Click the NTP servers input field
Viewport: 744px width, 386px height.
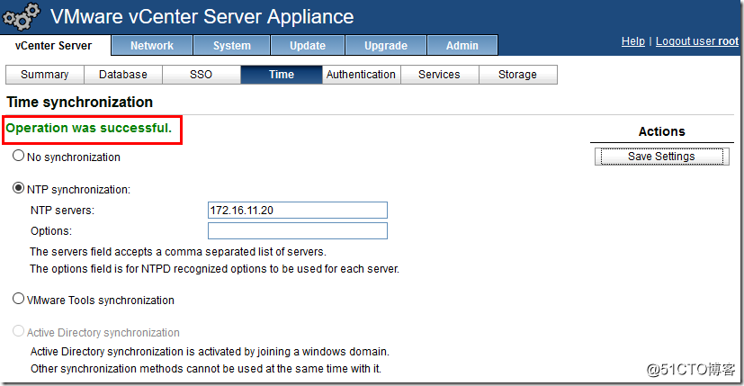pyautogui.click(x=298, y=211)
